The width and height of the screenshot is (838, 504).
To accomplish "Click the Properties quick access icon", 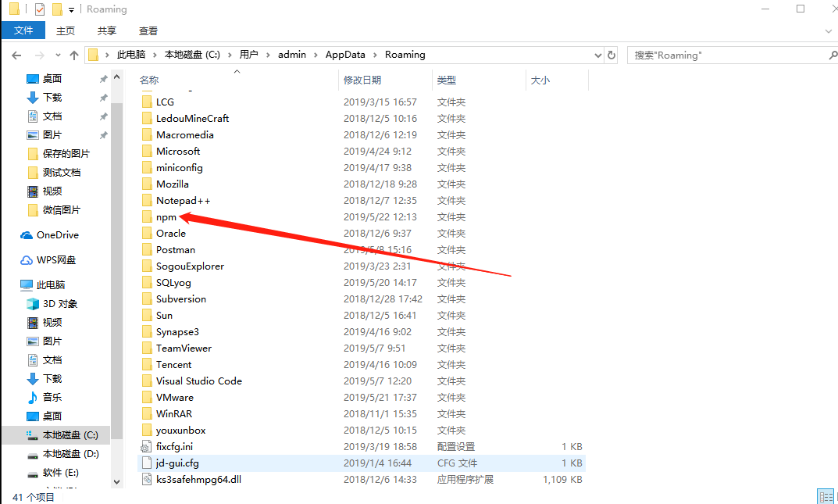I will point(40,9).
